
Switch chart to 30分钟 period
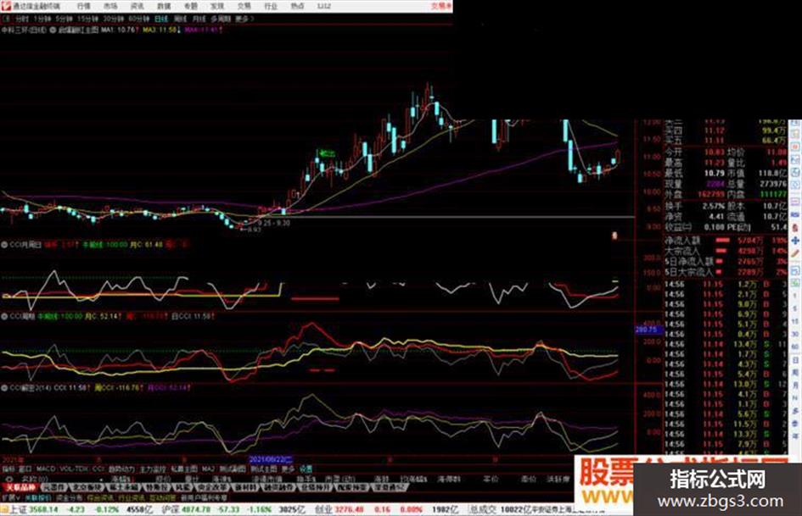click(113, 19)
